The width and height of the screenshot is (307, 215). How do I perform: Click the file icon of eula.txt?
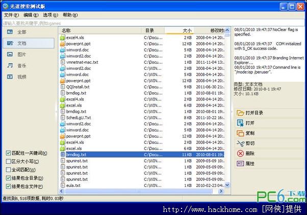pos(62,185)
